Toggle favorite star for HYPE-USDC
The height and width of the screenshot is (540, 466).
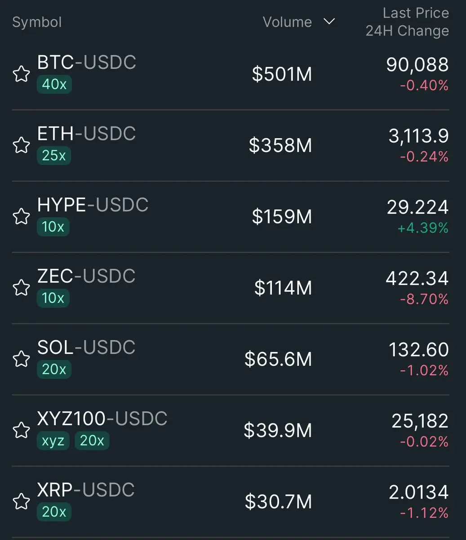pos(21,216)
